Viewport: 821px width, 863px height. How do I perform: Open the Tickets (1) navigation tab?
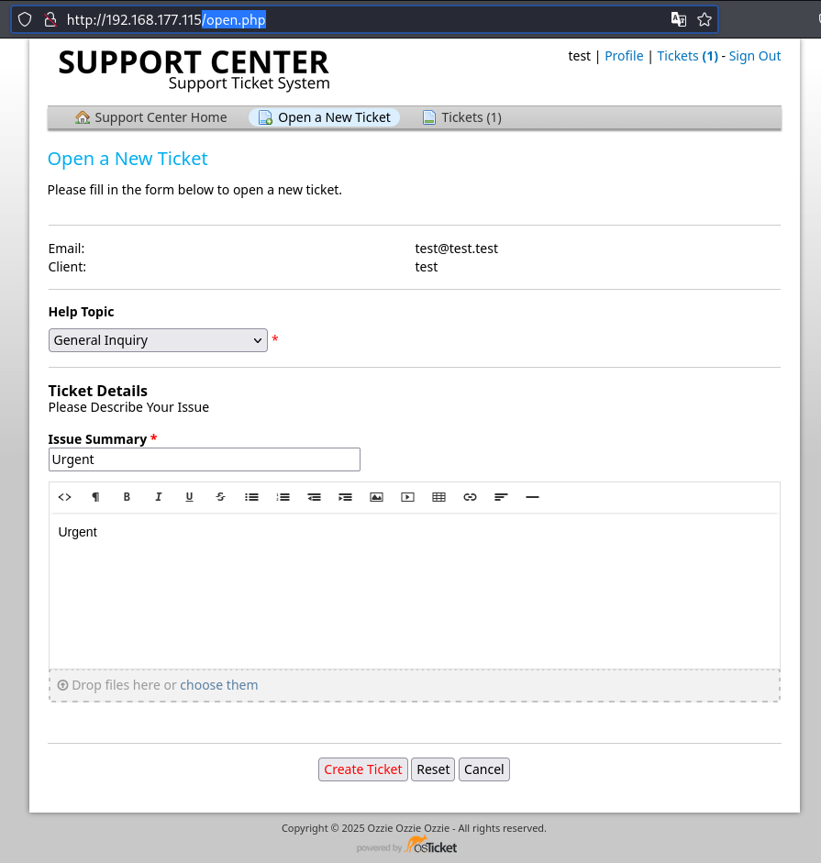462,117
